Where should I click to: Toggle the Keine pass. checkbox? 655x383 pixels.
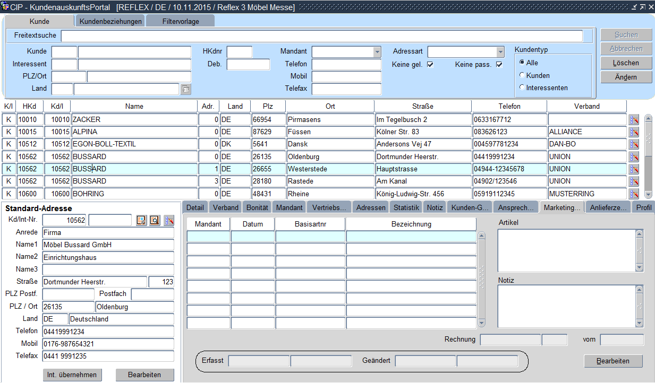(x=499, y=65)
